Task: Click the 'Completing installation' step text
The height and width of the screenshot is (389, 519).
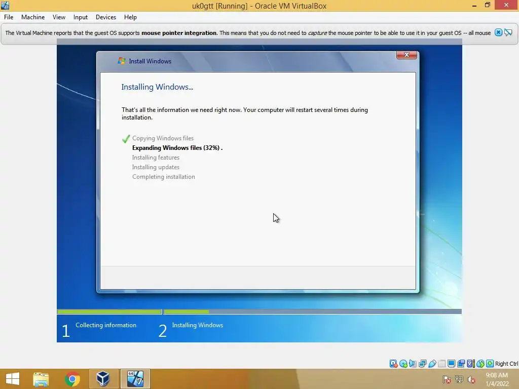Action: click(x=164, y=177)
